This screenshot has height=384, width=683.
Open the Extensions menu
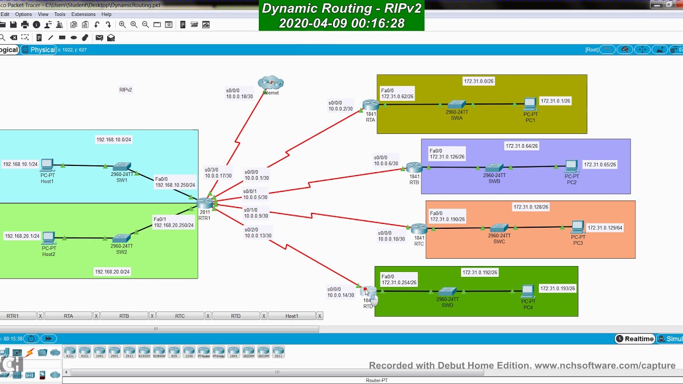click(83, 14)
